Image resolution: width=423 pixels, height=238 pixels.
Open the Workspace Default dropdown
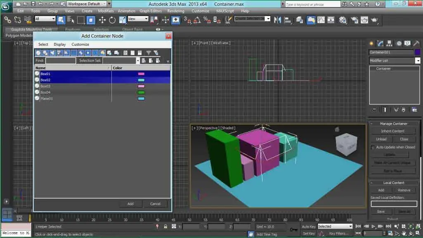click(x=86, y=4)
